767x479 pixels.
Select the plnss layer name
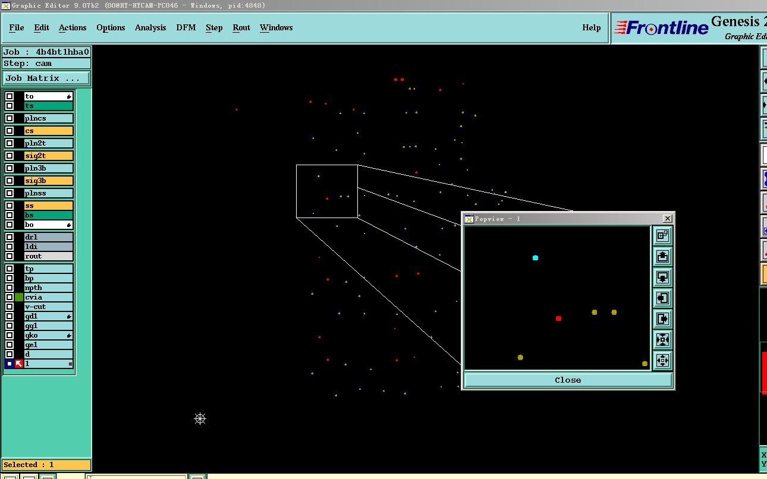coord(49,193)
